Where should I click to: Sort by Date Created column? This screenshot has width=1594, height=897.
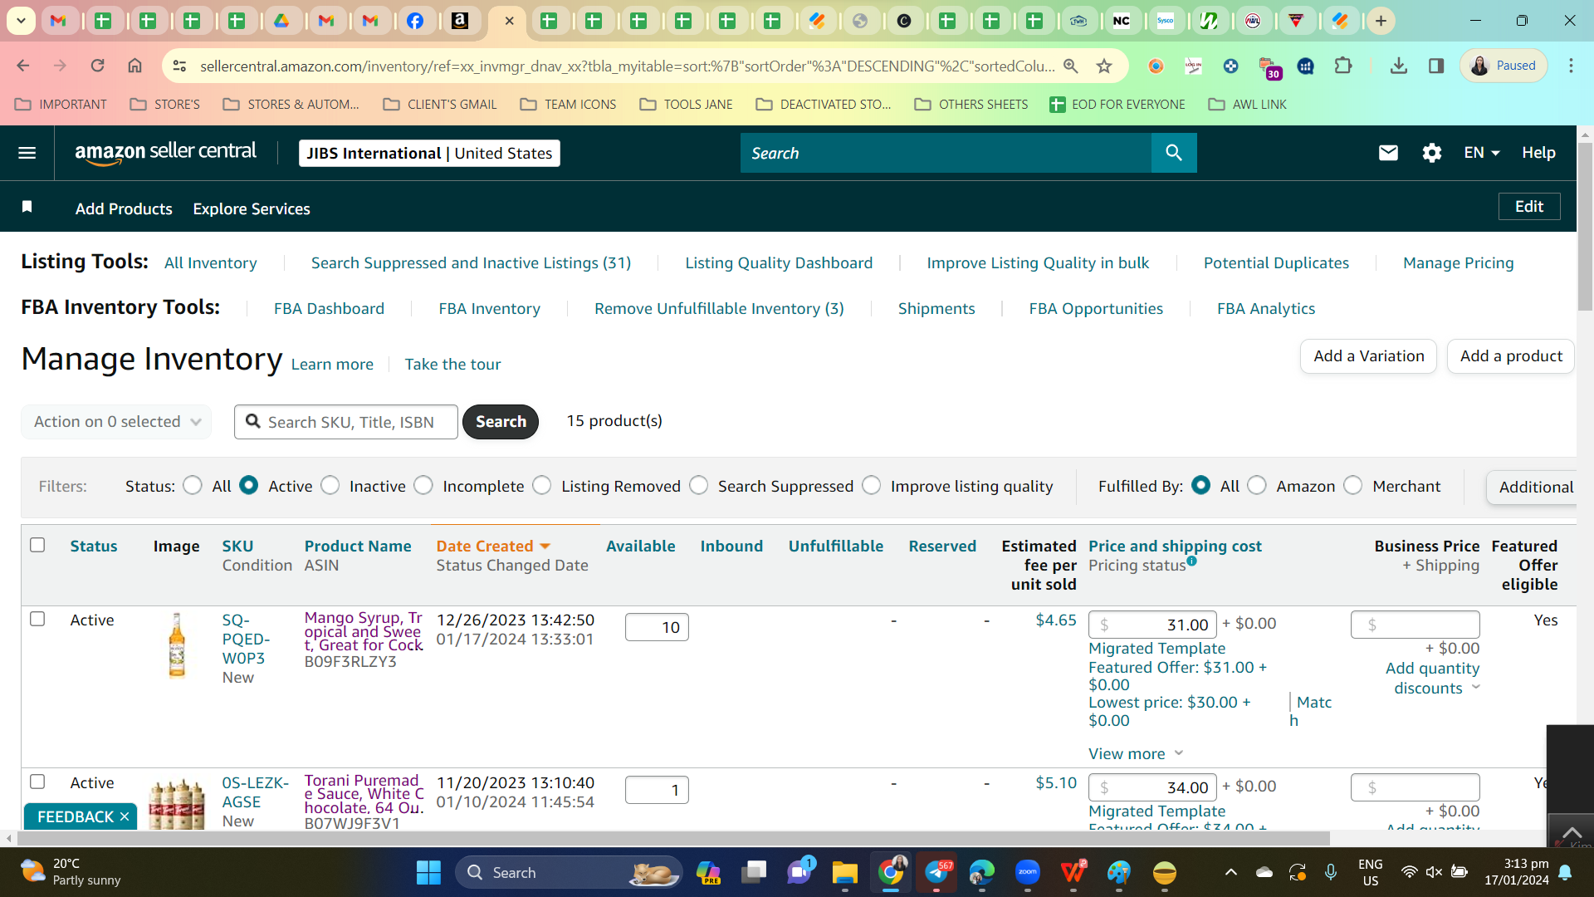tap(493, 547)
